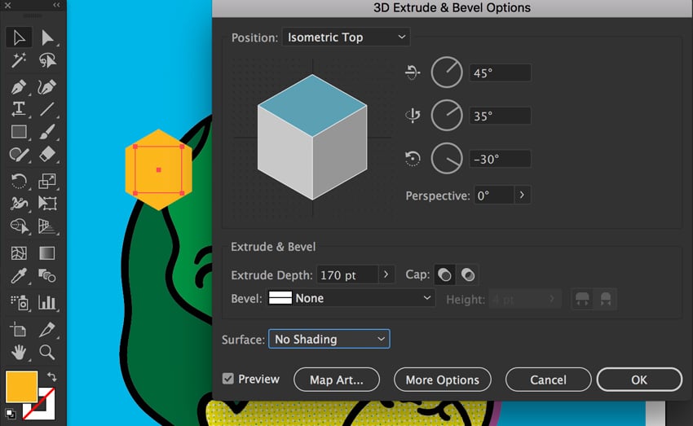Click the 35° Y rotation field

[x=500, y=116]
